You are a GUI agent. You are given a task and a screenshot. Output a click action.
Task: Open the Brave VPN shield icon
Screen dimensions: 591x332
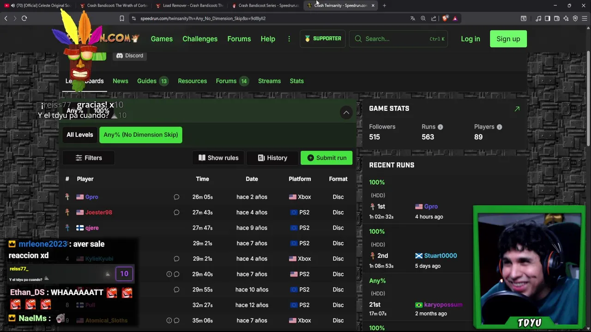[575, 18]
